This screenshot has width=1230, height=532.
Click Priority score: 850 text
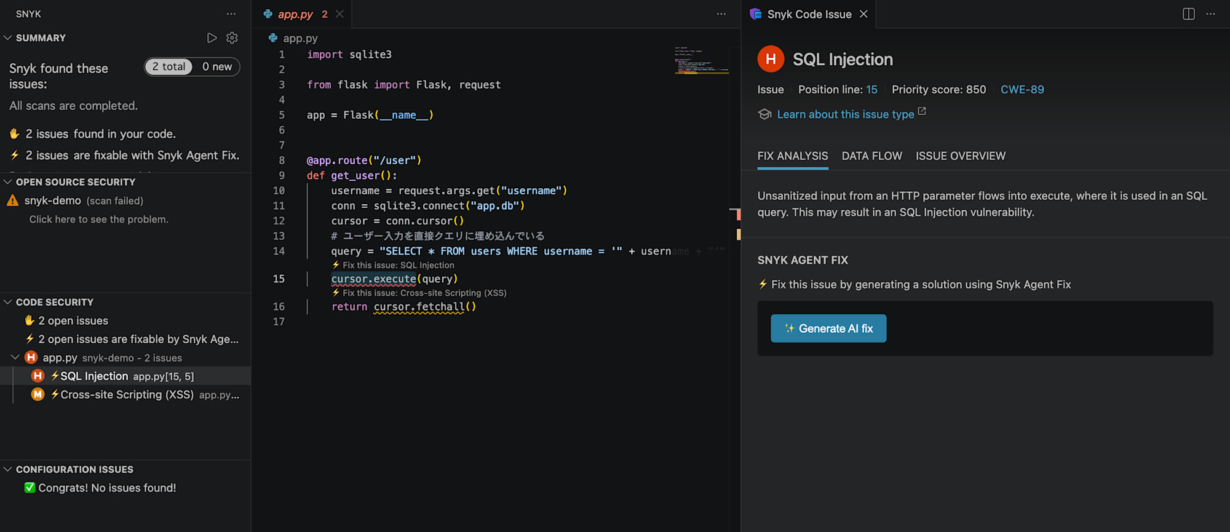938,90
